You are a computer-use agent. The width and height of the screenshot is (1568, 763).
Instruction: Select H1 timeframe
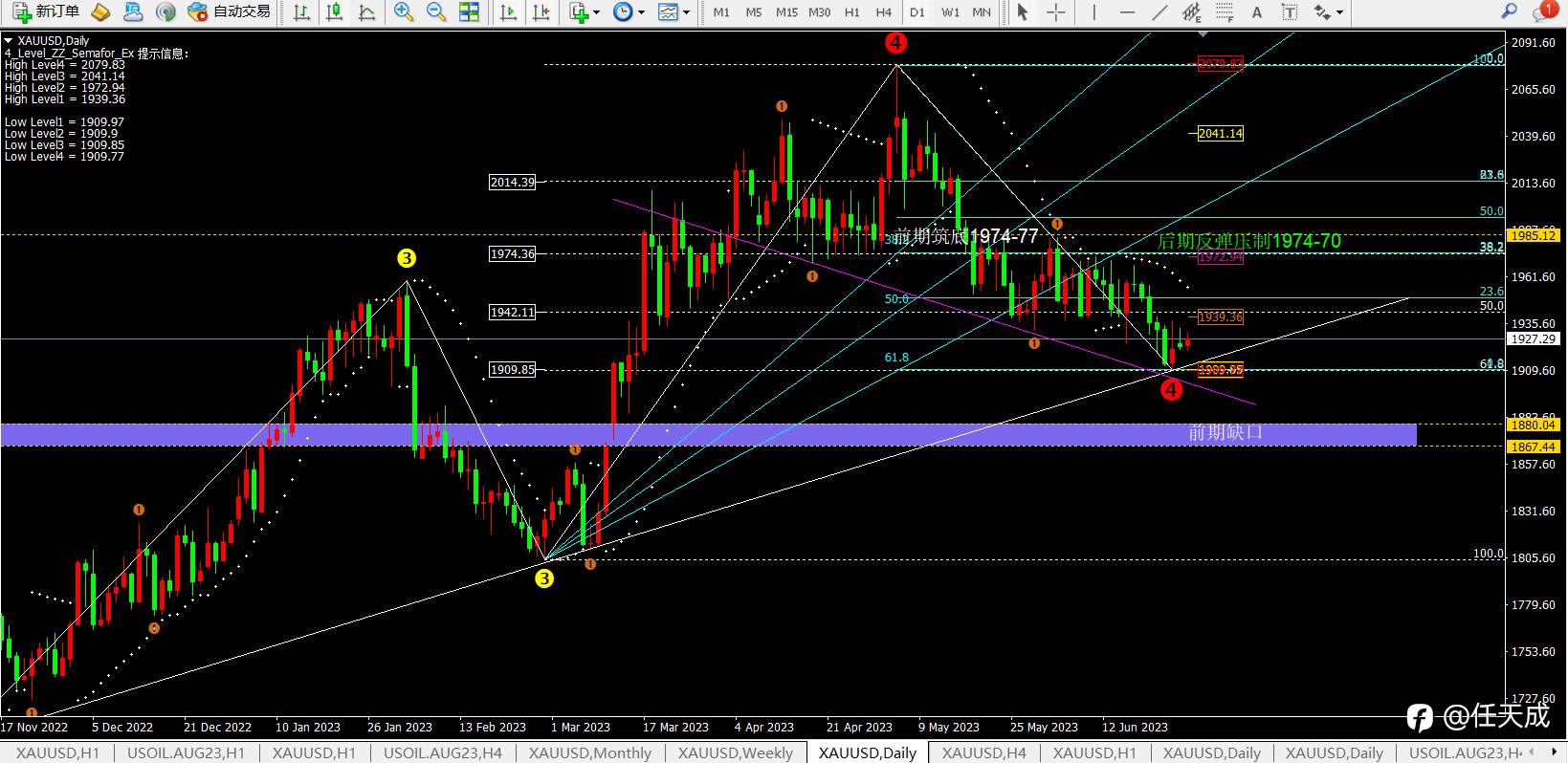pyautogui.click(x=852, y=12)
